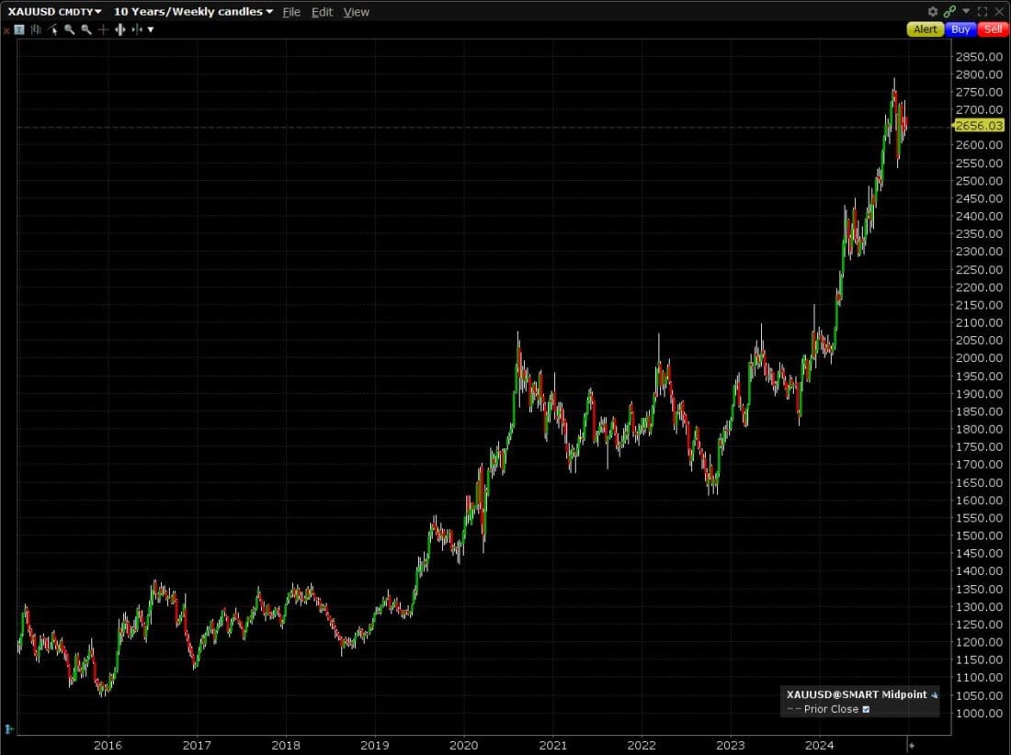Open the View menu
Image resolution: width=1011 pixels, height=755 pixels.
click(x=356, y=12)
